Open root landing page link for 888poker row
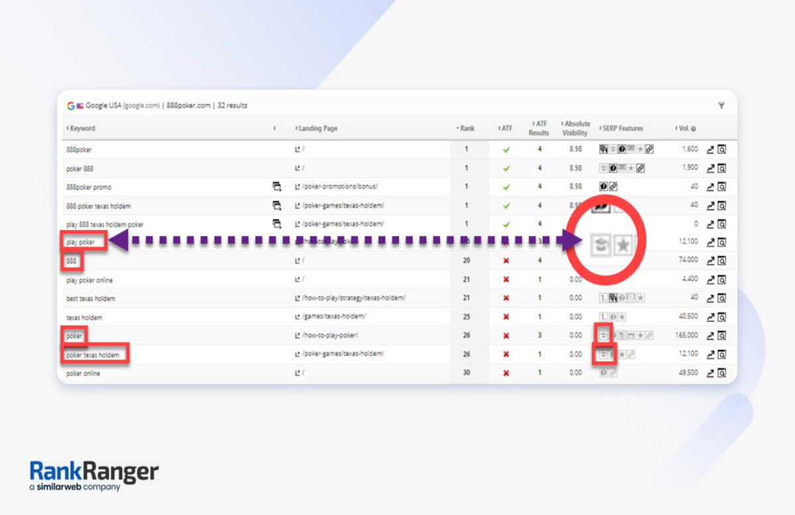Image resolution: width=795 pixels, height=515 pixels. point(299,150)
